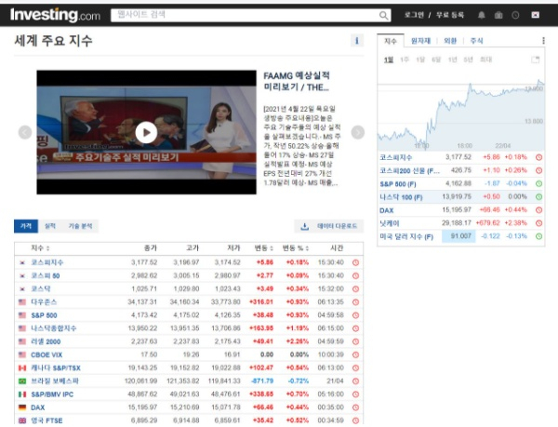Select 최대 chart timeframe
The height and width of the screenshot is (427, 558).
click(486, 60)
